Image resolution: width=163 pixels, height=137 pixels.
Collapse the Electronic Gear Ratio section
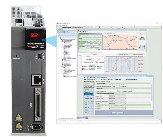[96, 83]
